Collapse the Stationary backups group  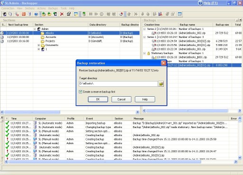tap(144, 53)
